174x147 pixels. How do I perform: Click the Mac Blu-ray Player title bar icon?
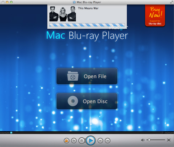tap(74, 2)
